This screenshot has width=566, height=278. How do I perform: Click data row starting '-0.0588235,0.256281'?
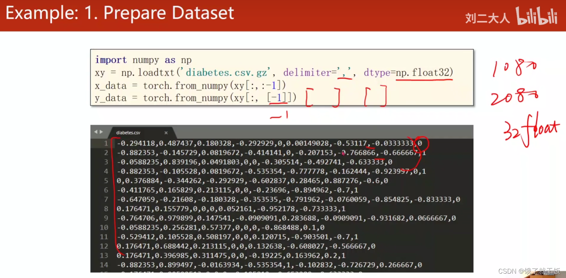(221, 228)
